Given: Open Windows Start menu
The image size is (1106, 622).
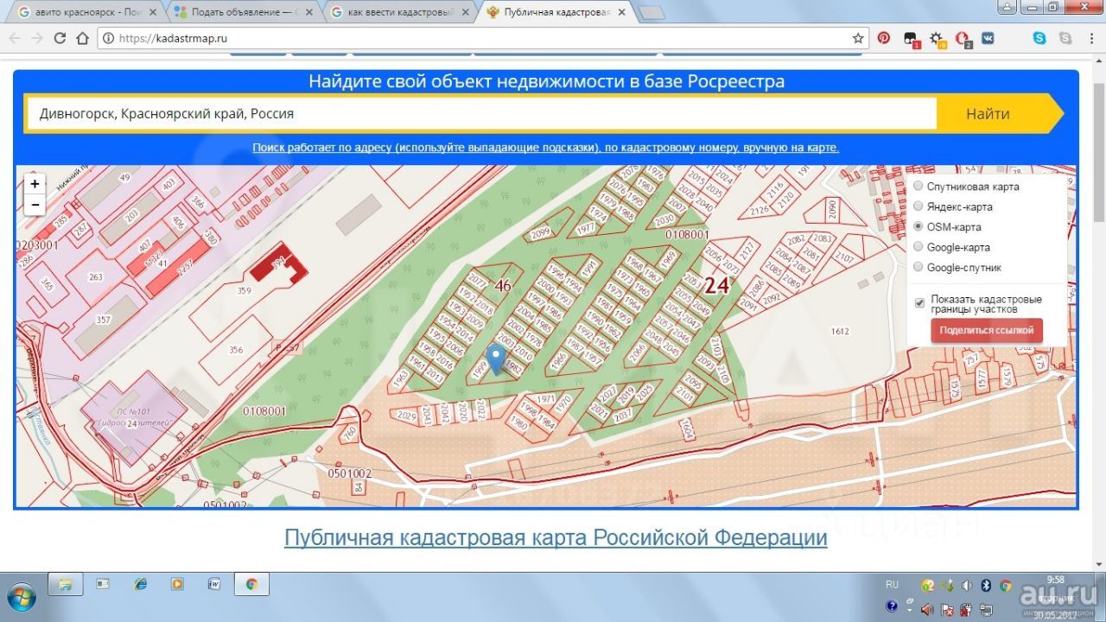Looking at the screenshot, I should (x=21, y=596).
